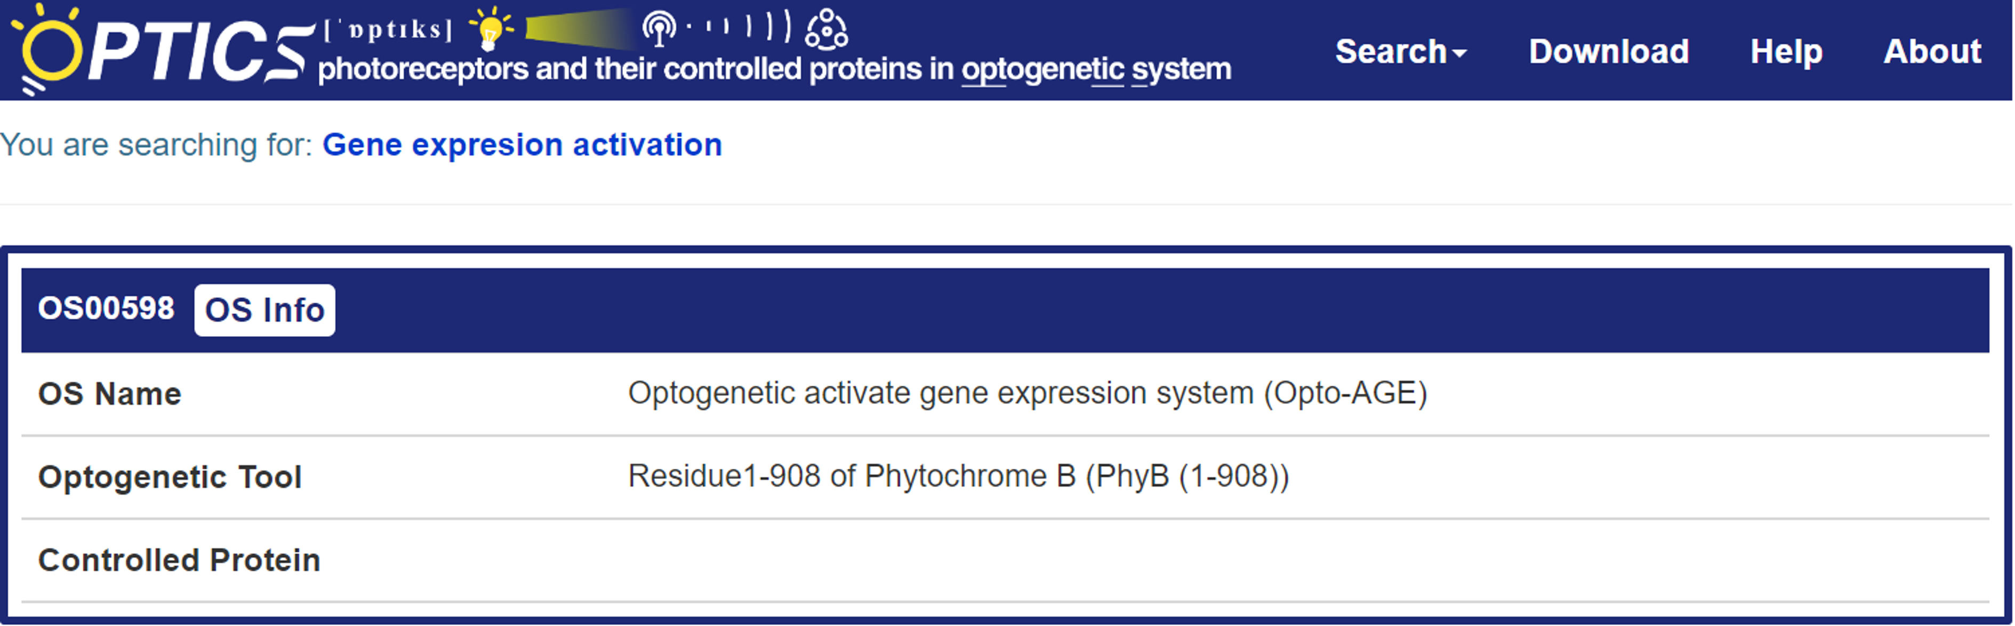Click the Gene expresion activation search term
This screenshot has width=2015, height=626.
coord(521,144)
